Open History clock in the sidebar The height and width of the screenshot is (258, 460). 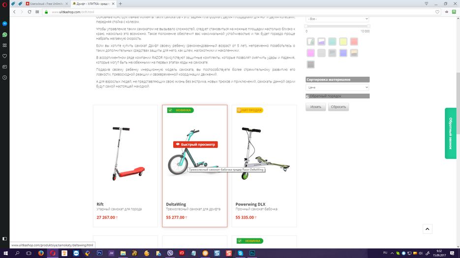click(x=5, y=78)
